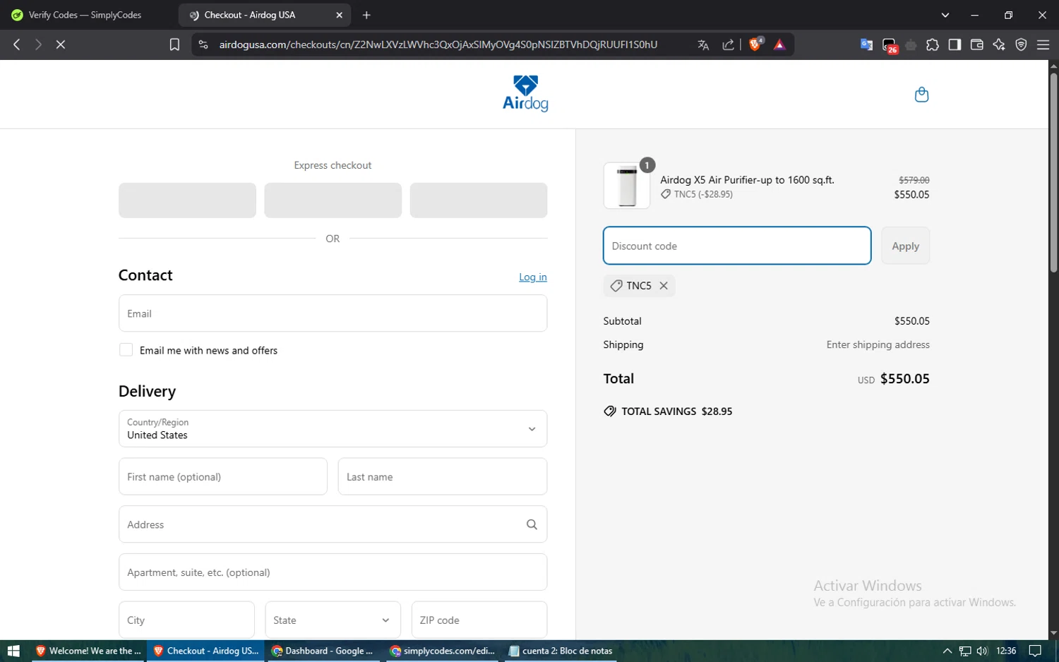
Task: Click the page vertical scrollbar thumb
Action: click(x=1053, y=171)
